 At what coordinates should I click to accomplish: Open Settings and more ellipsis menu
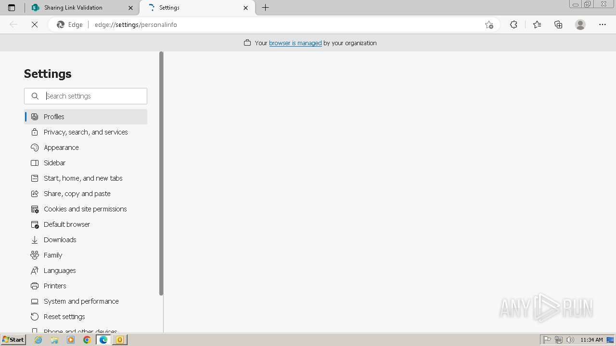[x=603, y=25]
